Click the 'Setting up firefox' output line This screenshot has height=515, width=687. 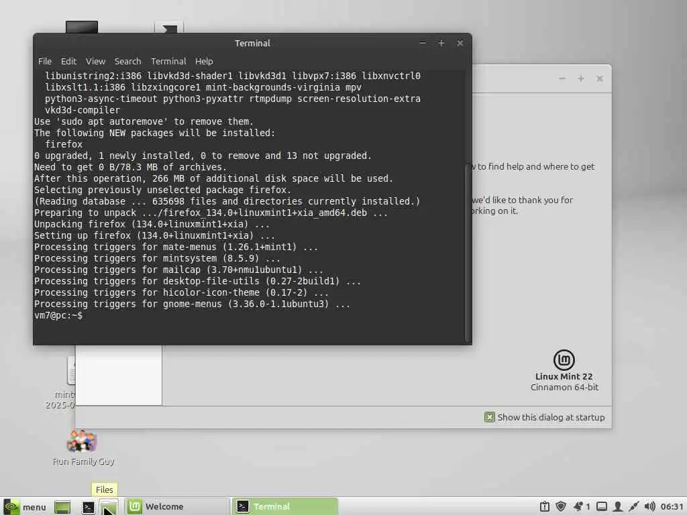(x=154, y=235)
